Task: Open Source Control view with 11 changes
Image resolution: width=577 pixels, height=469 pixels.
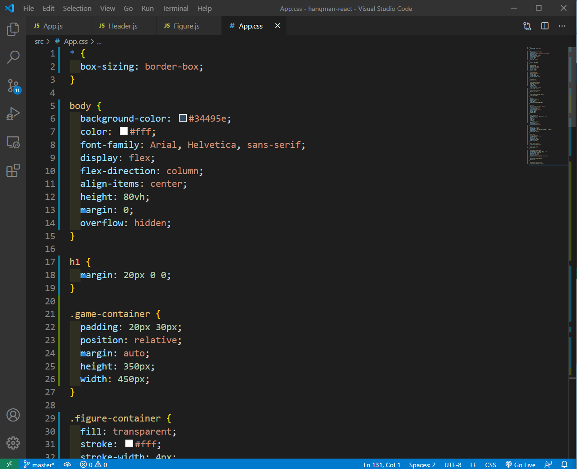Action: [x=13, y=85]
